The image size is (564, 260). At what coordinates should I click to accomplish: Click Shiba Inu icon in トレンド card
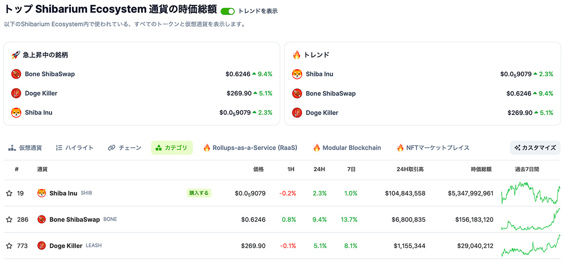click(x=297, y=74)
